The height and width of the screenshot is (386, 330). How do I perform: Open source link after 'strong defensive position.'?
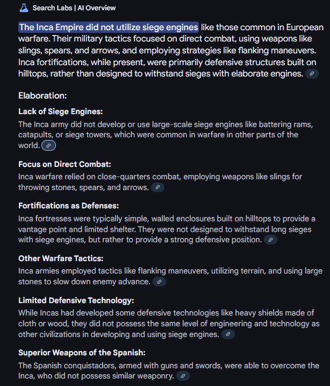tap(270, 240)
